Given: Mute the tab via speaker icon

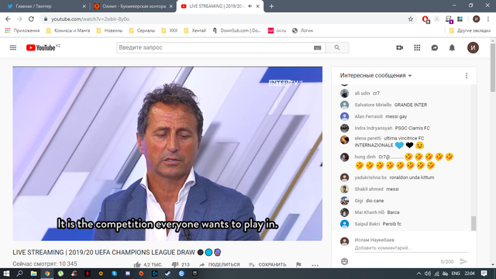Looking at the screenshot, I should pyautogui.click(x=250, y=6).
